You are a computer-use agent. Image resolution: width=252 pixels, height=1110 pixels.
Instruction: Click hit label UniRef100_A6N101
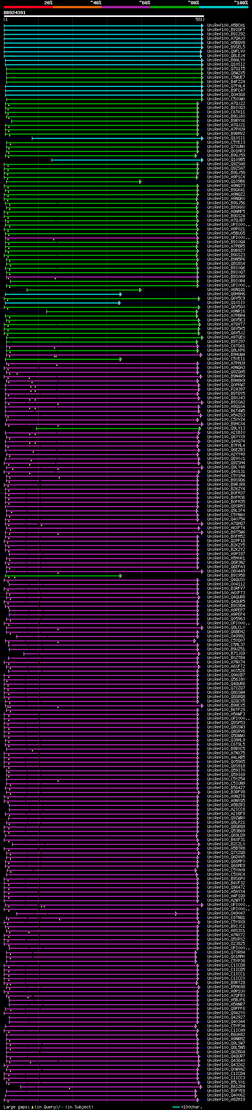[226, 290]
